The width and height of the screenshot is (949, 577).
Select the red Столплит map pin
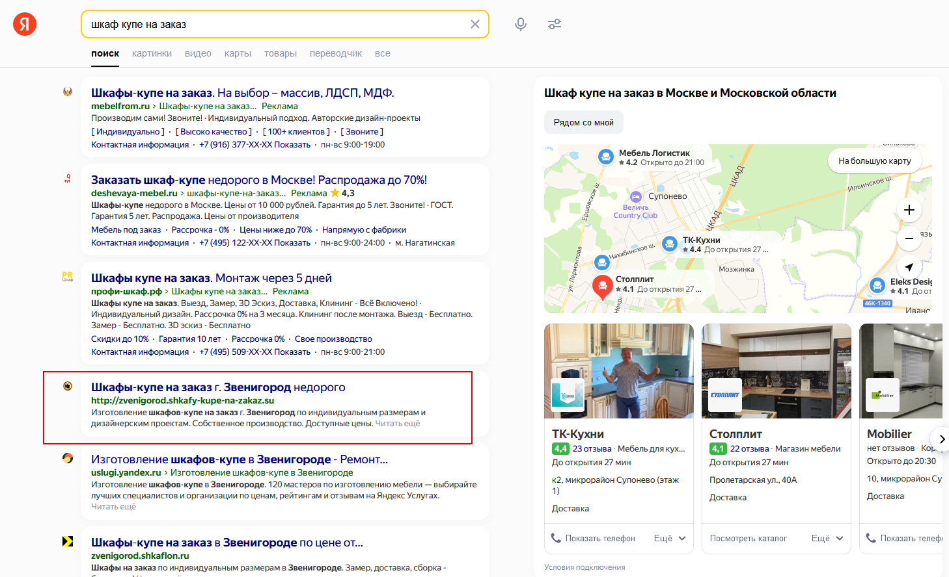603,287
